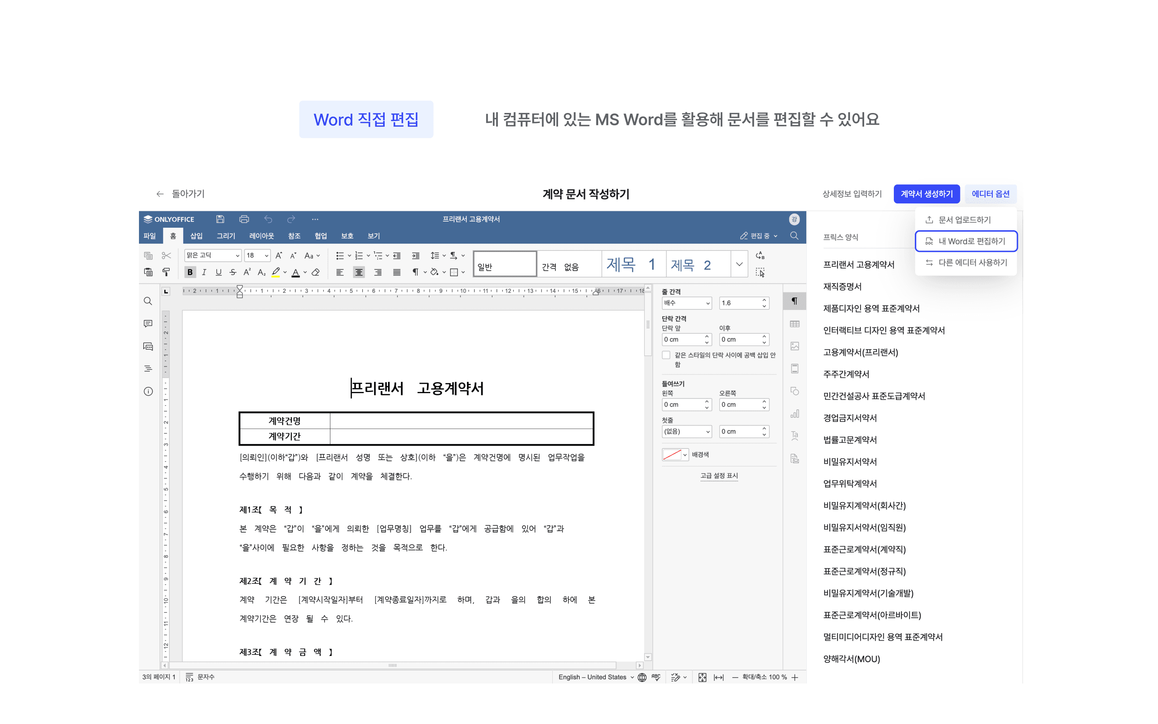Click the clear style eraser icon
The height and width of the screenshot is (724, 1158).
coord(315,272)
